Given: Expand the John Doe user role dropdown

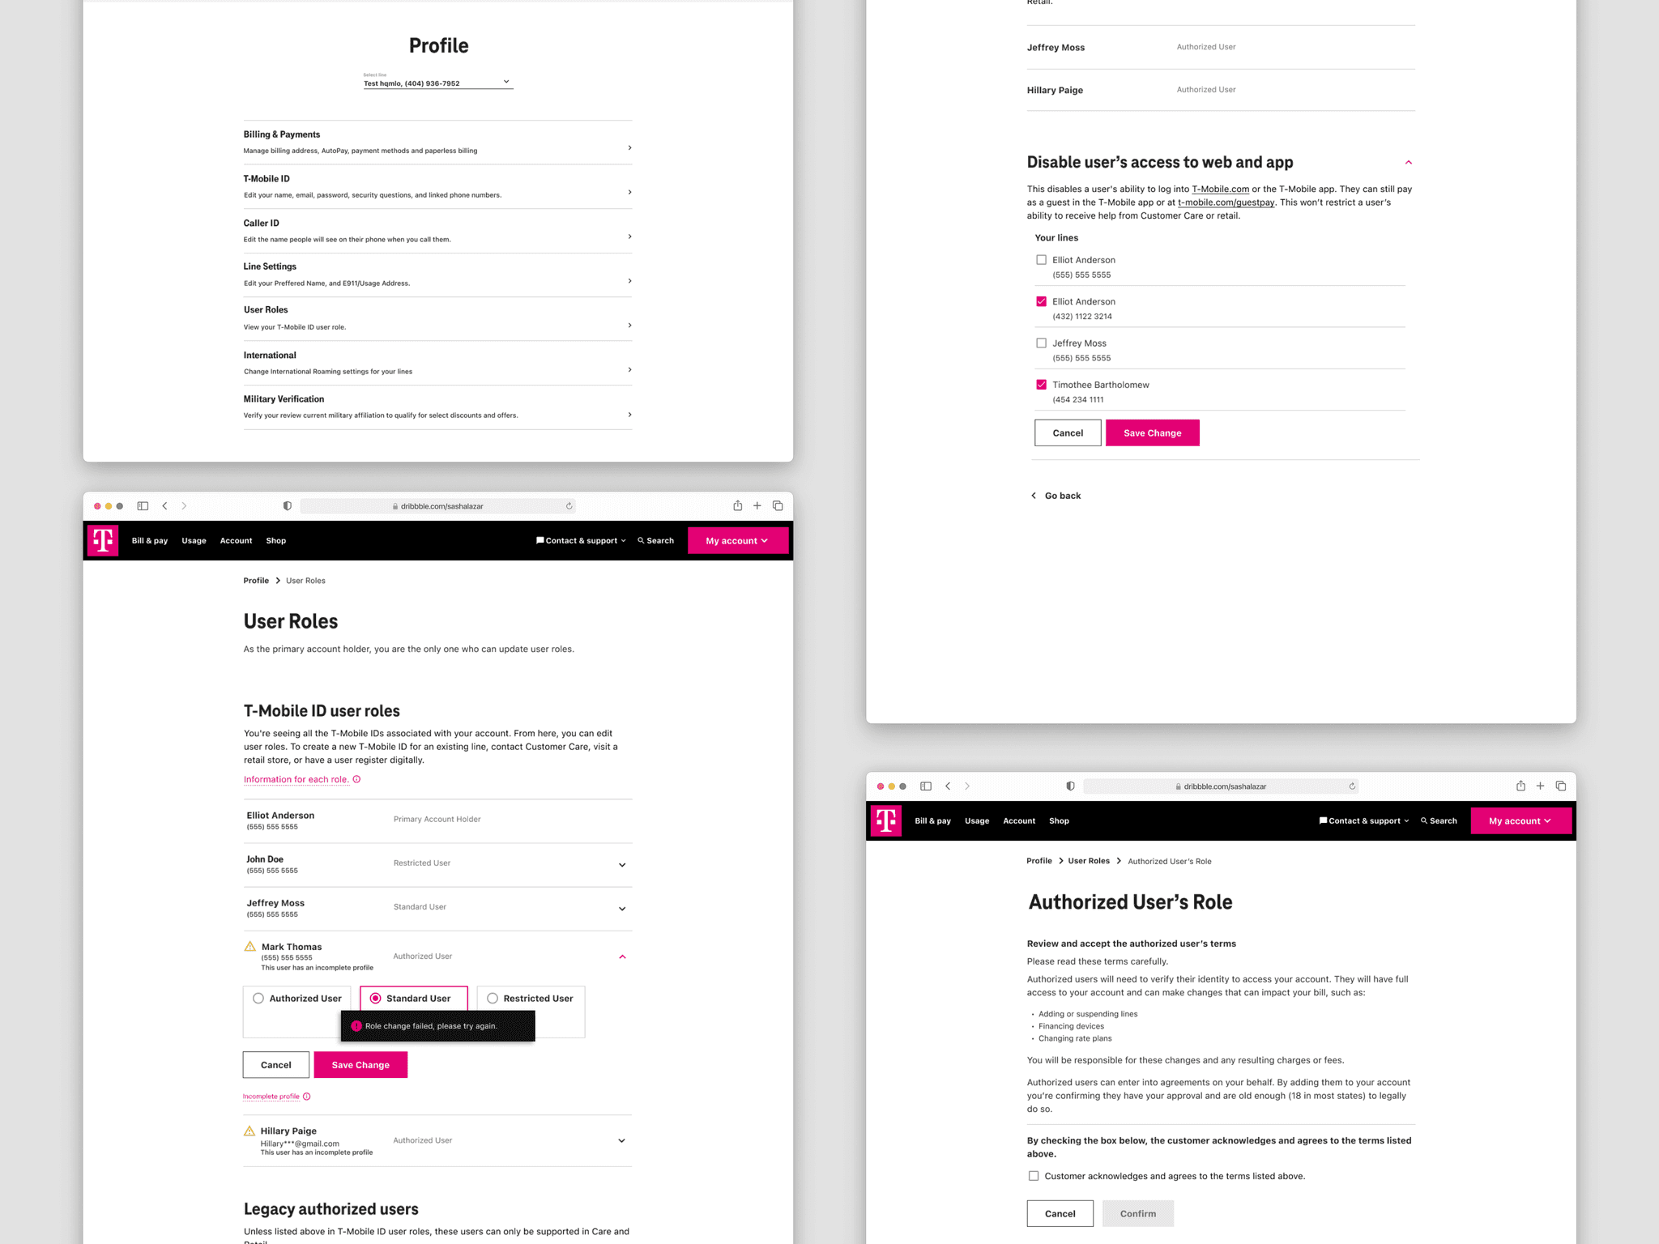Looking at the screenshot, I should [x=622, y=863].
